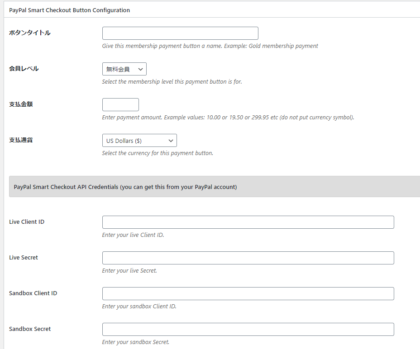Image resolution: width=420 pixels, height=349 pixels.
Task: Click the 会員レベル label
Action: [24, 69]
